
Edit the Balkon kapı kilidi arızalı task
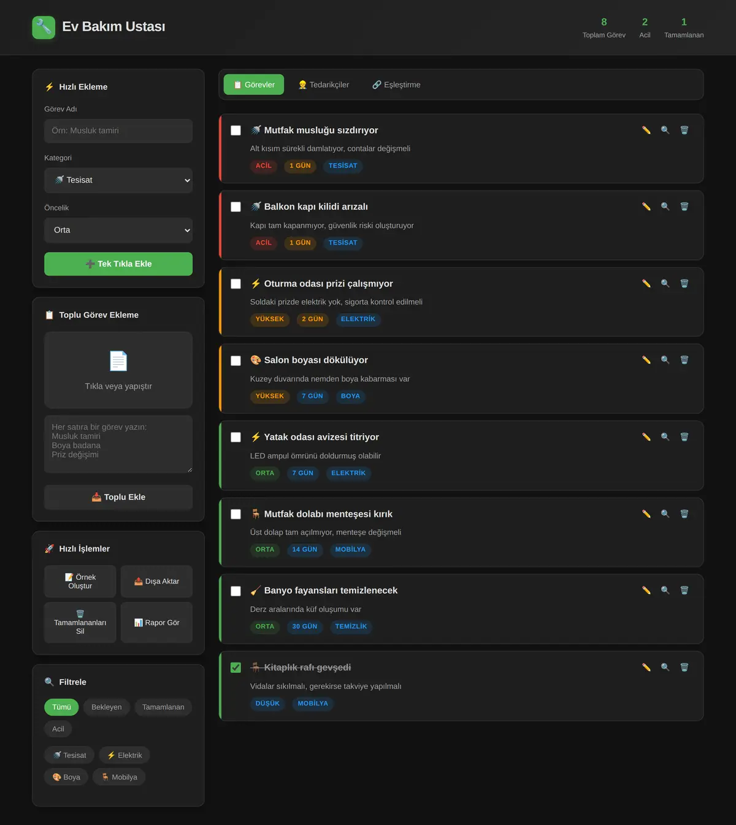[x=646, y=207]
